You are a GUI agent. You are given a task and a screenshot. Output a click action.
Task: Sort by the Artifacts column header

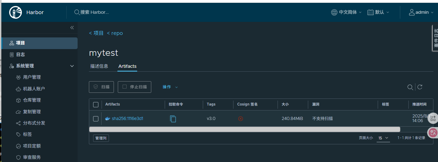point(112,104)
